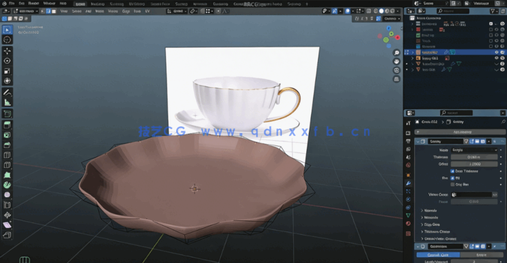Select the Select Box tool
Screen dimensions: 507x263
point(7,30)
